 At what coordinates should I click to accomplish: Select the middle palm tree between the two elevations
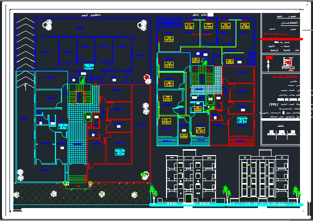(x=226, y=194)
